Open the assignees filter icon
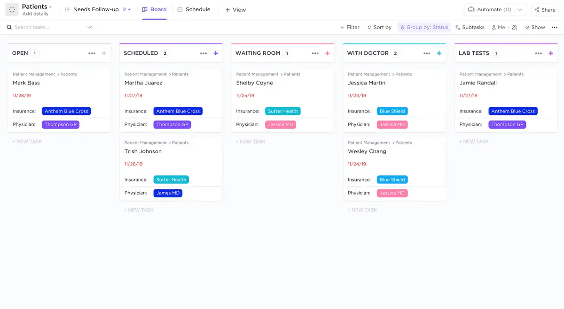This screenshot has height=309, width=564. pos(514,27)
